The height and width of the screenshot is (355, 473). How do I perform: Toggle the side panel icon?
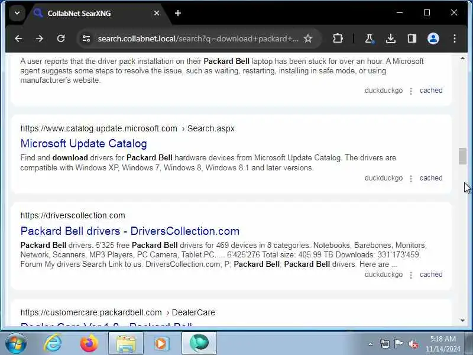[412, 38]
